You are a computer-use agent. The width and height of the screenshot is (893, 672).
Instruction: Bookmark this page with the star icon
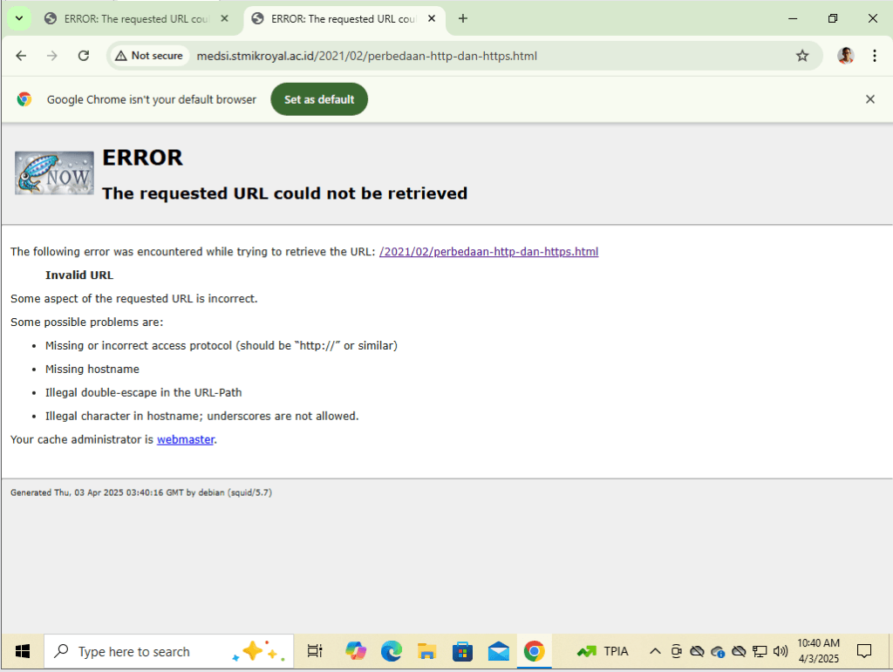click(x=802, y=56)
